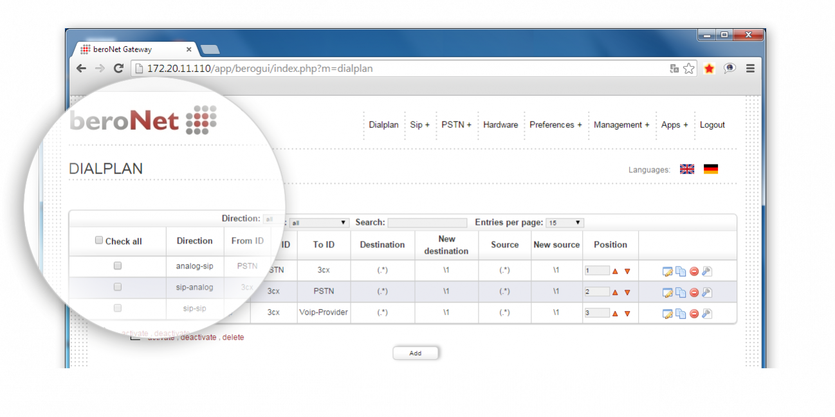
Task: Move rule at position 3 up
Action: 615,314
